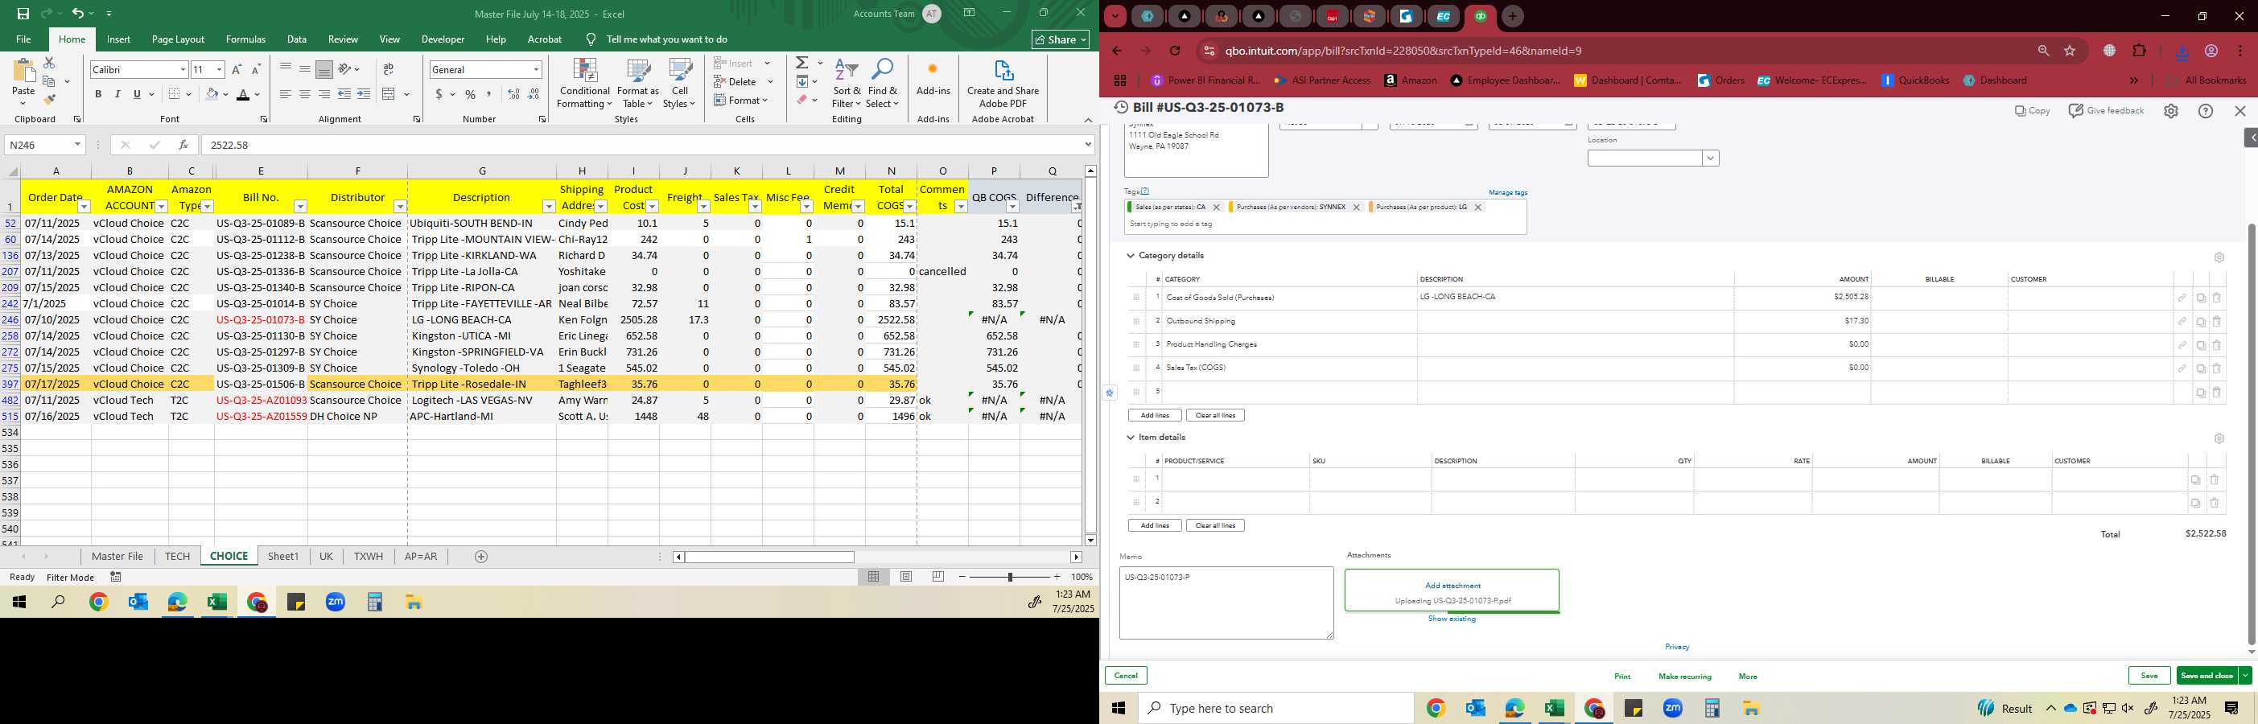Click Decrease Decimal icon in Excel
Viewport: 2258px width, 724px height.
point(534,94)
